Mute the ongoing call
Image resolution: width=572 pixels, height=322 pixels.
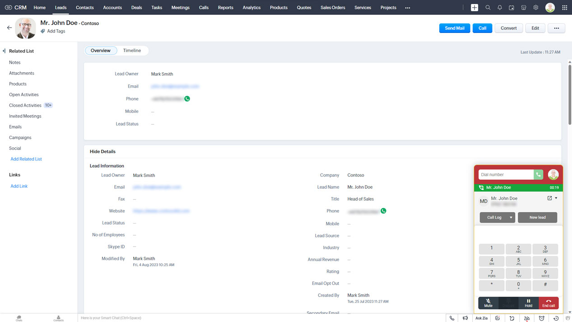[488, 303]
